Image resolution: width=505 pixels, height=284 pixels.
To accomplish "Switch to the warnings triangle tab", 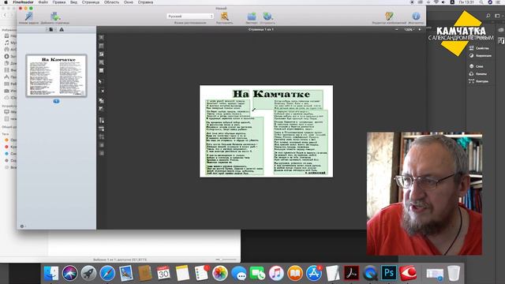I will click(62, 30).
